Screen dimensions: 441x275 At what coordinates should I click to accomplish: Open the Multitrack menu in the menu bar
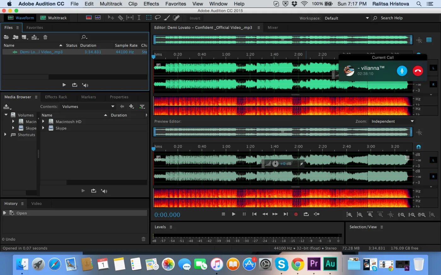click(111, 4)
